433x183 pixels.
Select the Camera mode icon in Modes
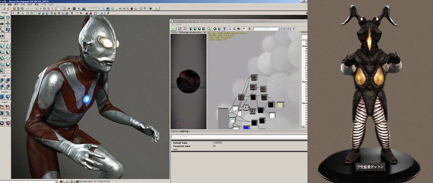coord(2,17)
